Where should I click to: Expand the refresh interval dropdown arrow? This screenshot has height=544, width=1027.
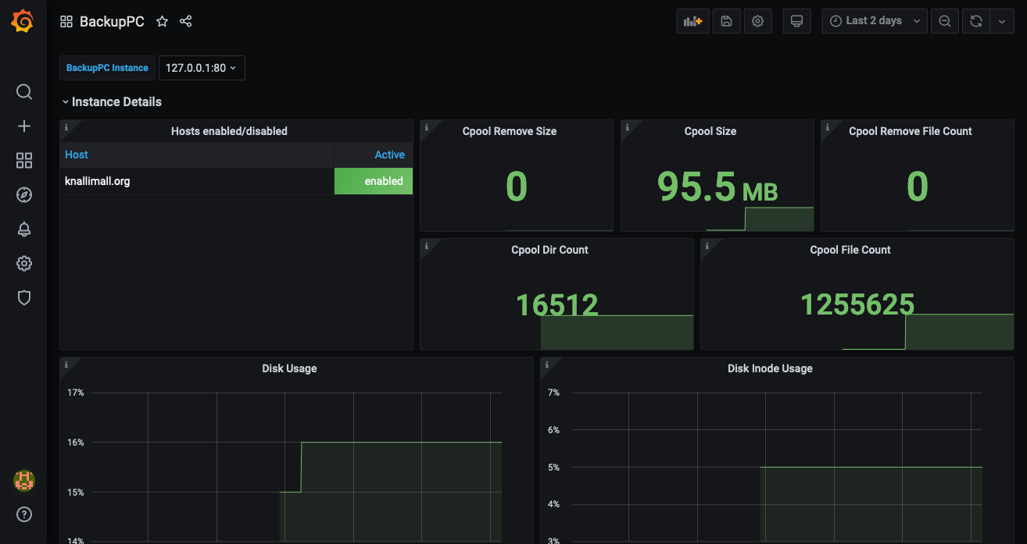[1002, 22]
